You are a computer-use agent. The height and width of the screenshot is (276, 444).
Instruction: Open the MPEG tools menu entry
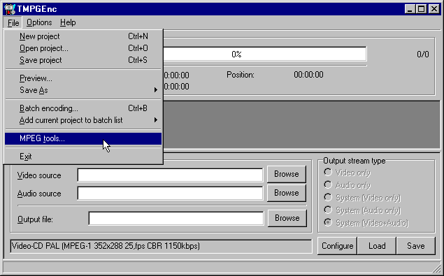tap(83, 138)
